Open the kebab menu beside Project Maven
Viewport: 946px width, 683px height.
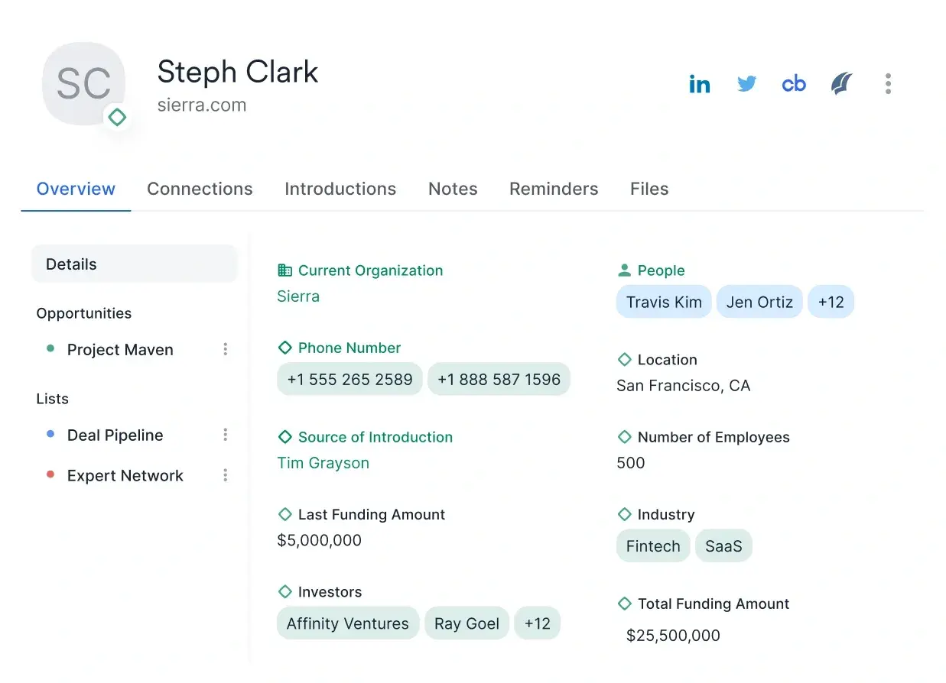click(x=225, y=349)
